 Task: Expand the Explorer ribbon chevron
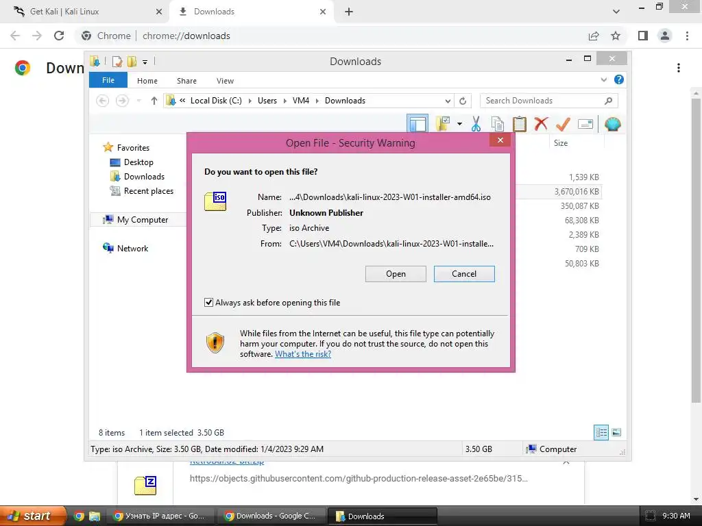click(603, 79)
